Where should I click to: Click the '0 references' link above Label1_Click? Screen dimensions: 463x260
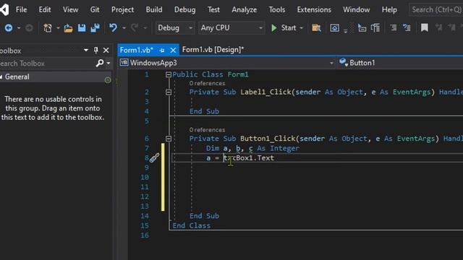[x=207, y=84]
